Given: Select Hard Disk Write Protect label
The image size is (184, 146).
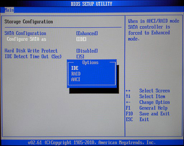Looking at the screenshot, I should coord(31,51).
